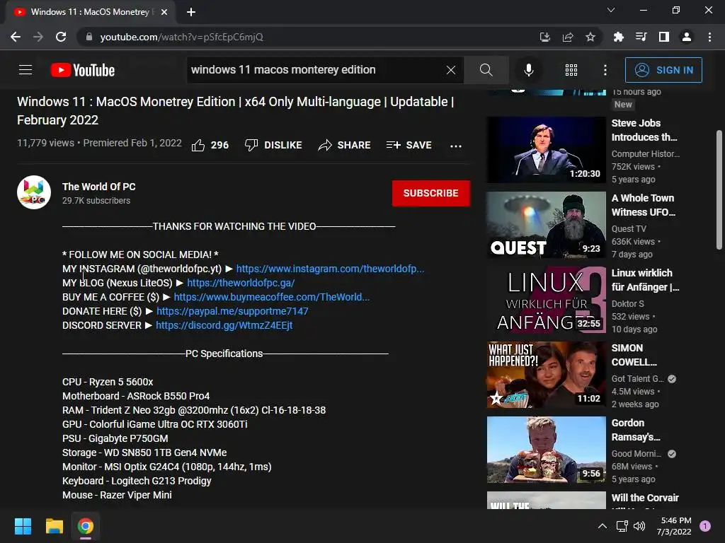Open The World Of PC channel avatar
725x543 pixels.
(34, 192)
